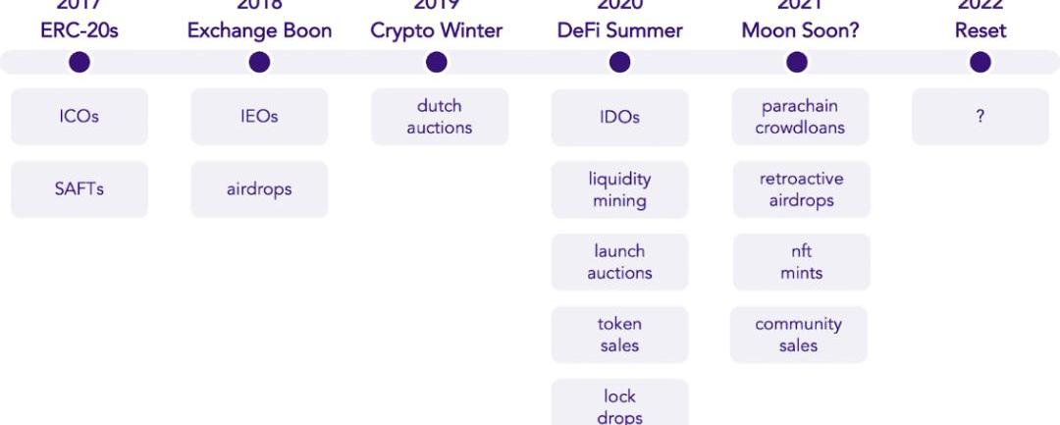
Task: Select the airdrops box under 2018
Action: (259, 189)
